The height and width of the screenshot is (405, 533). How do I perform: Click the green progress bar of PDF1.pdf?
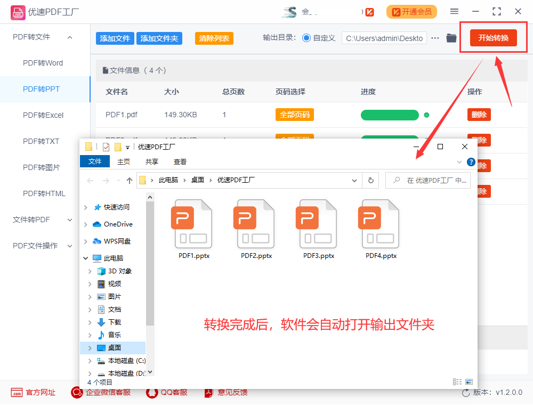point(390,115)
